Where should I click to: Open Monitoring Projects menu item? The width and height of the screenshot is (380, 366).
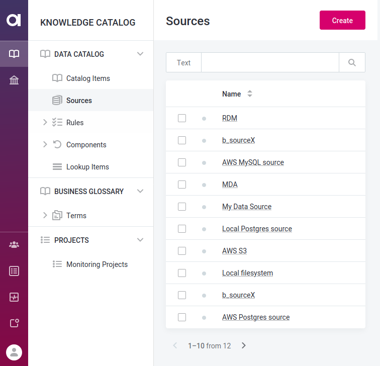coord(97,264)
